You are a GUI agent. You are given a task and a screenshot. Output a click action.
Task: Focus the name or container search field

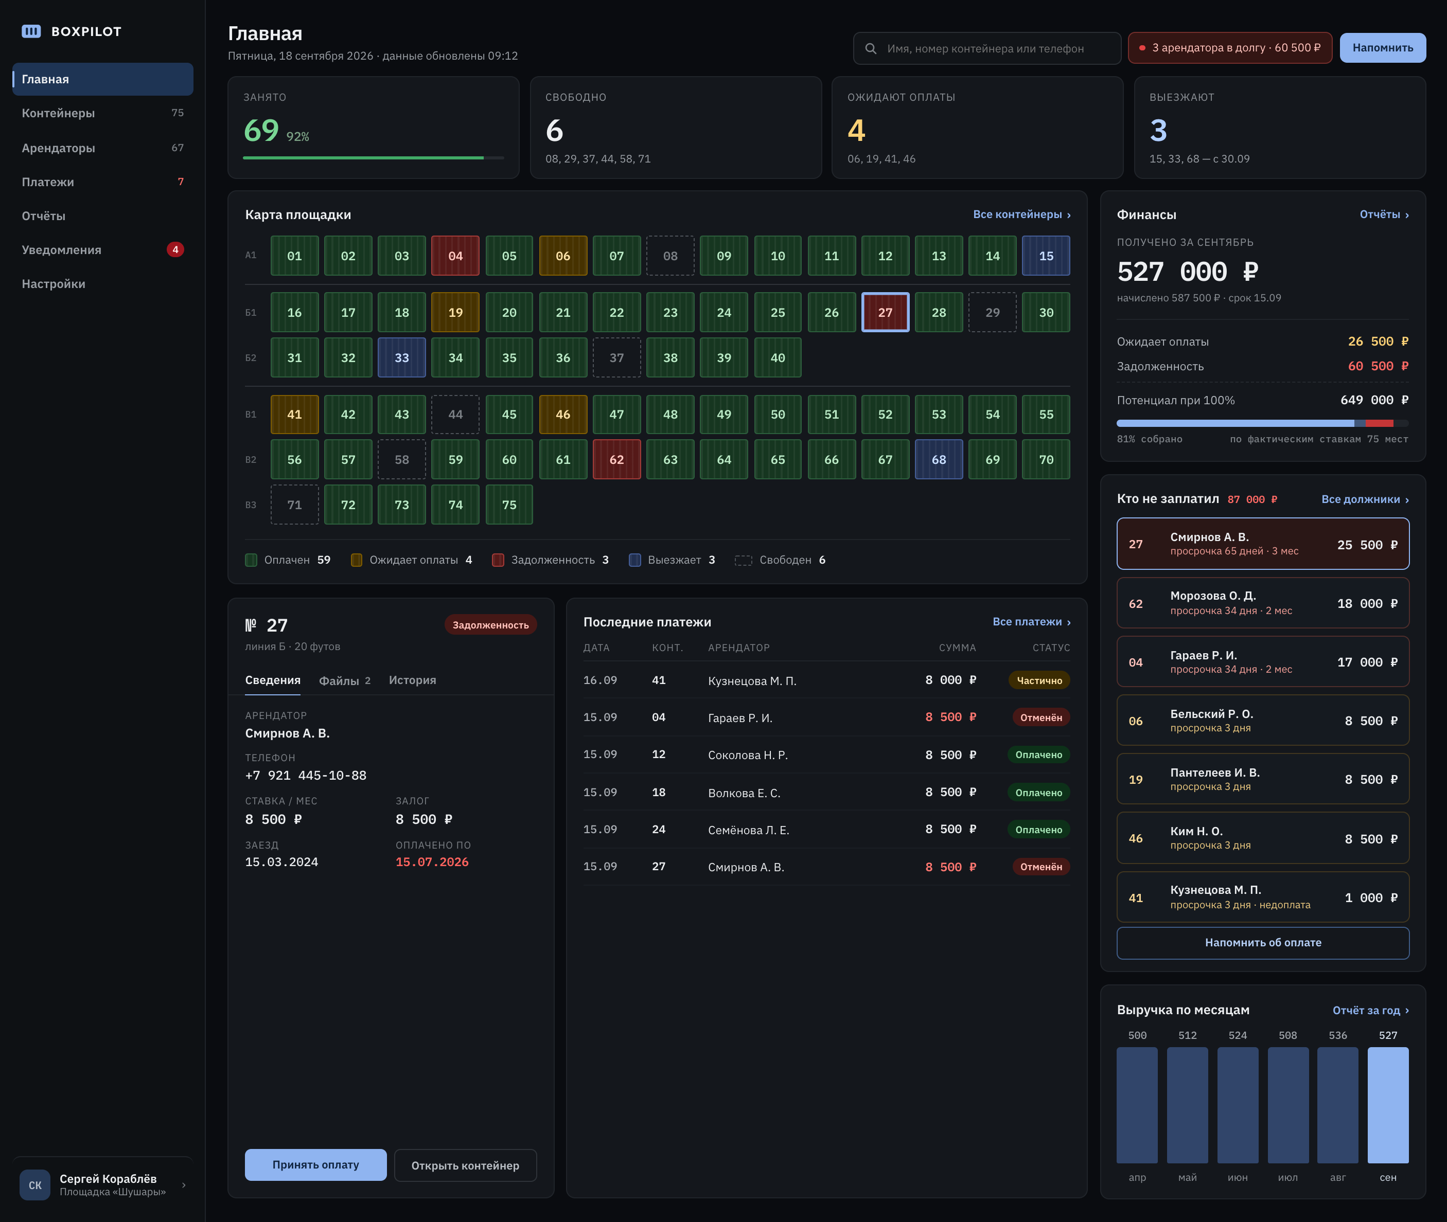[987, 48]
